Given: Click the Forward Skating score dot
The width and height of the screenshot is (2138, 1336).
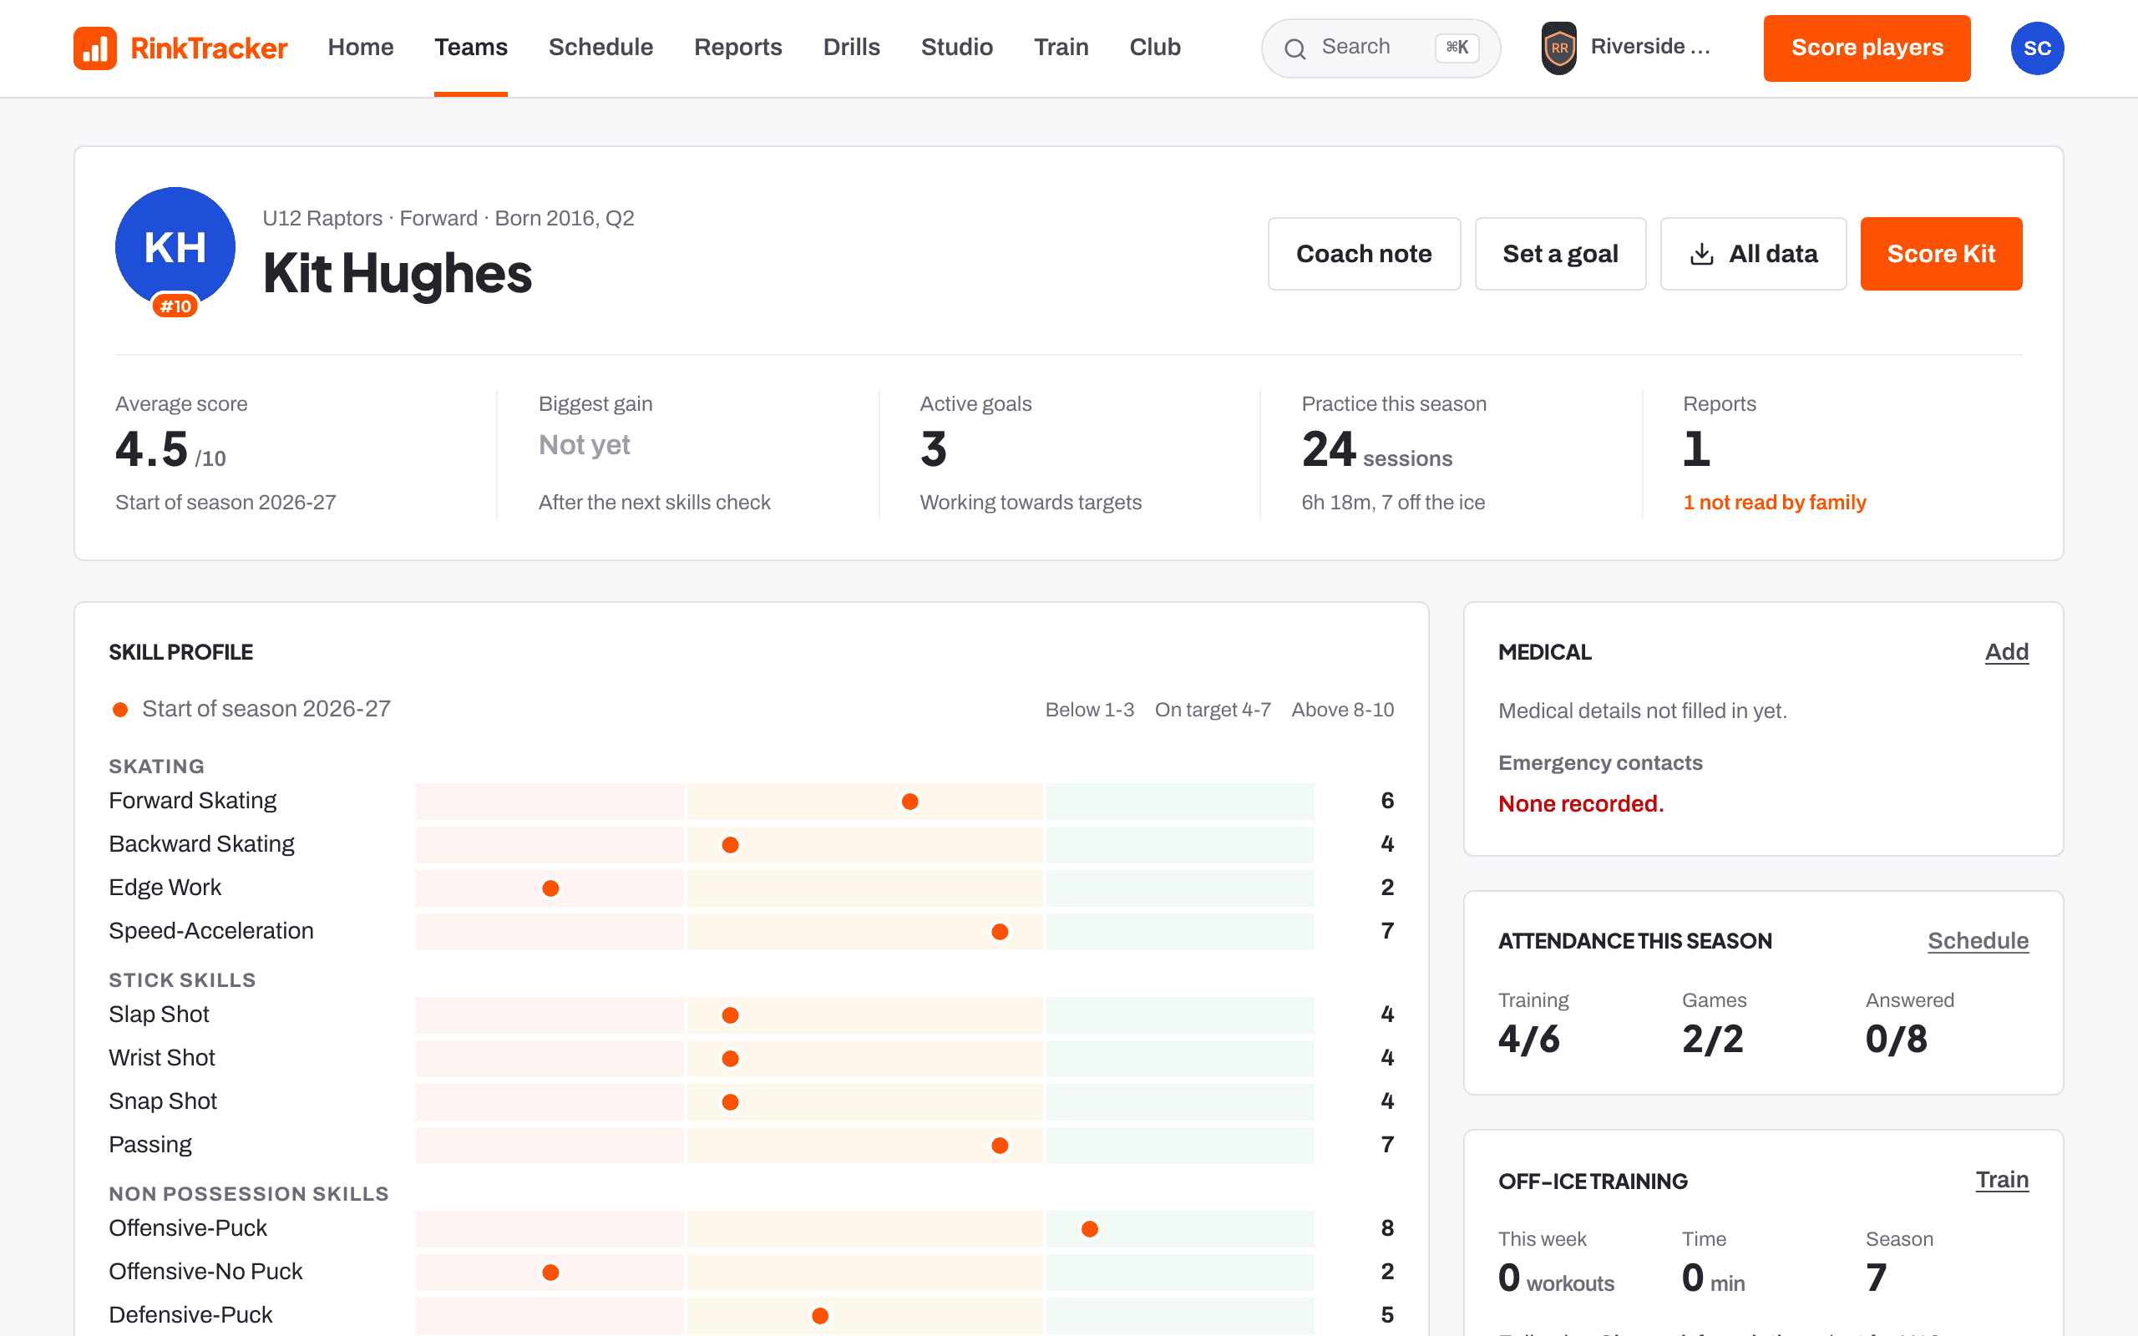Looking at the screenshot, I should point(909,802).
